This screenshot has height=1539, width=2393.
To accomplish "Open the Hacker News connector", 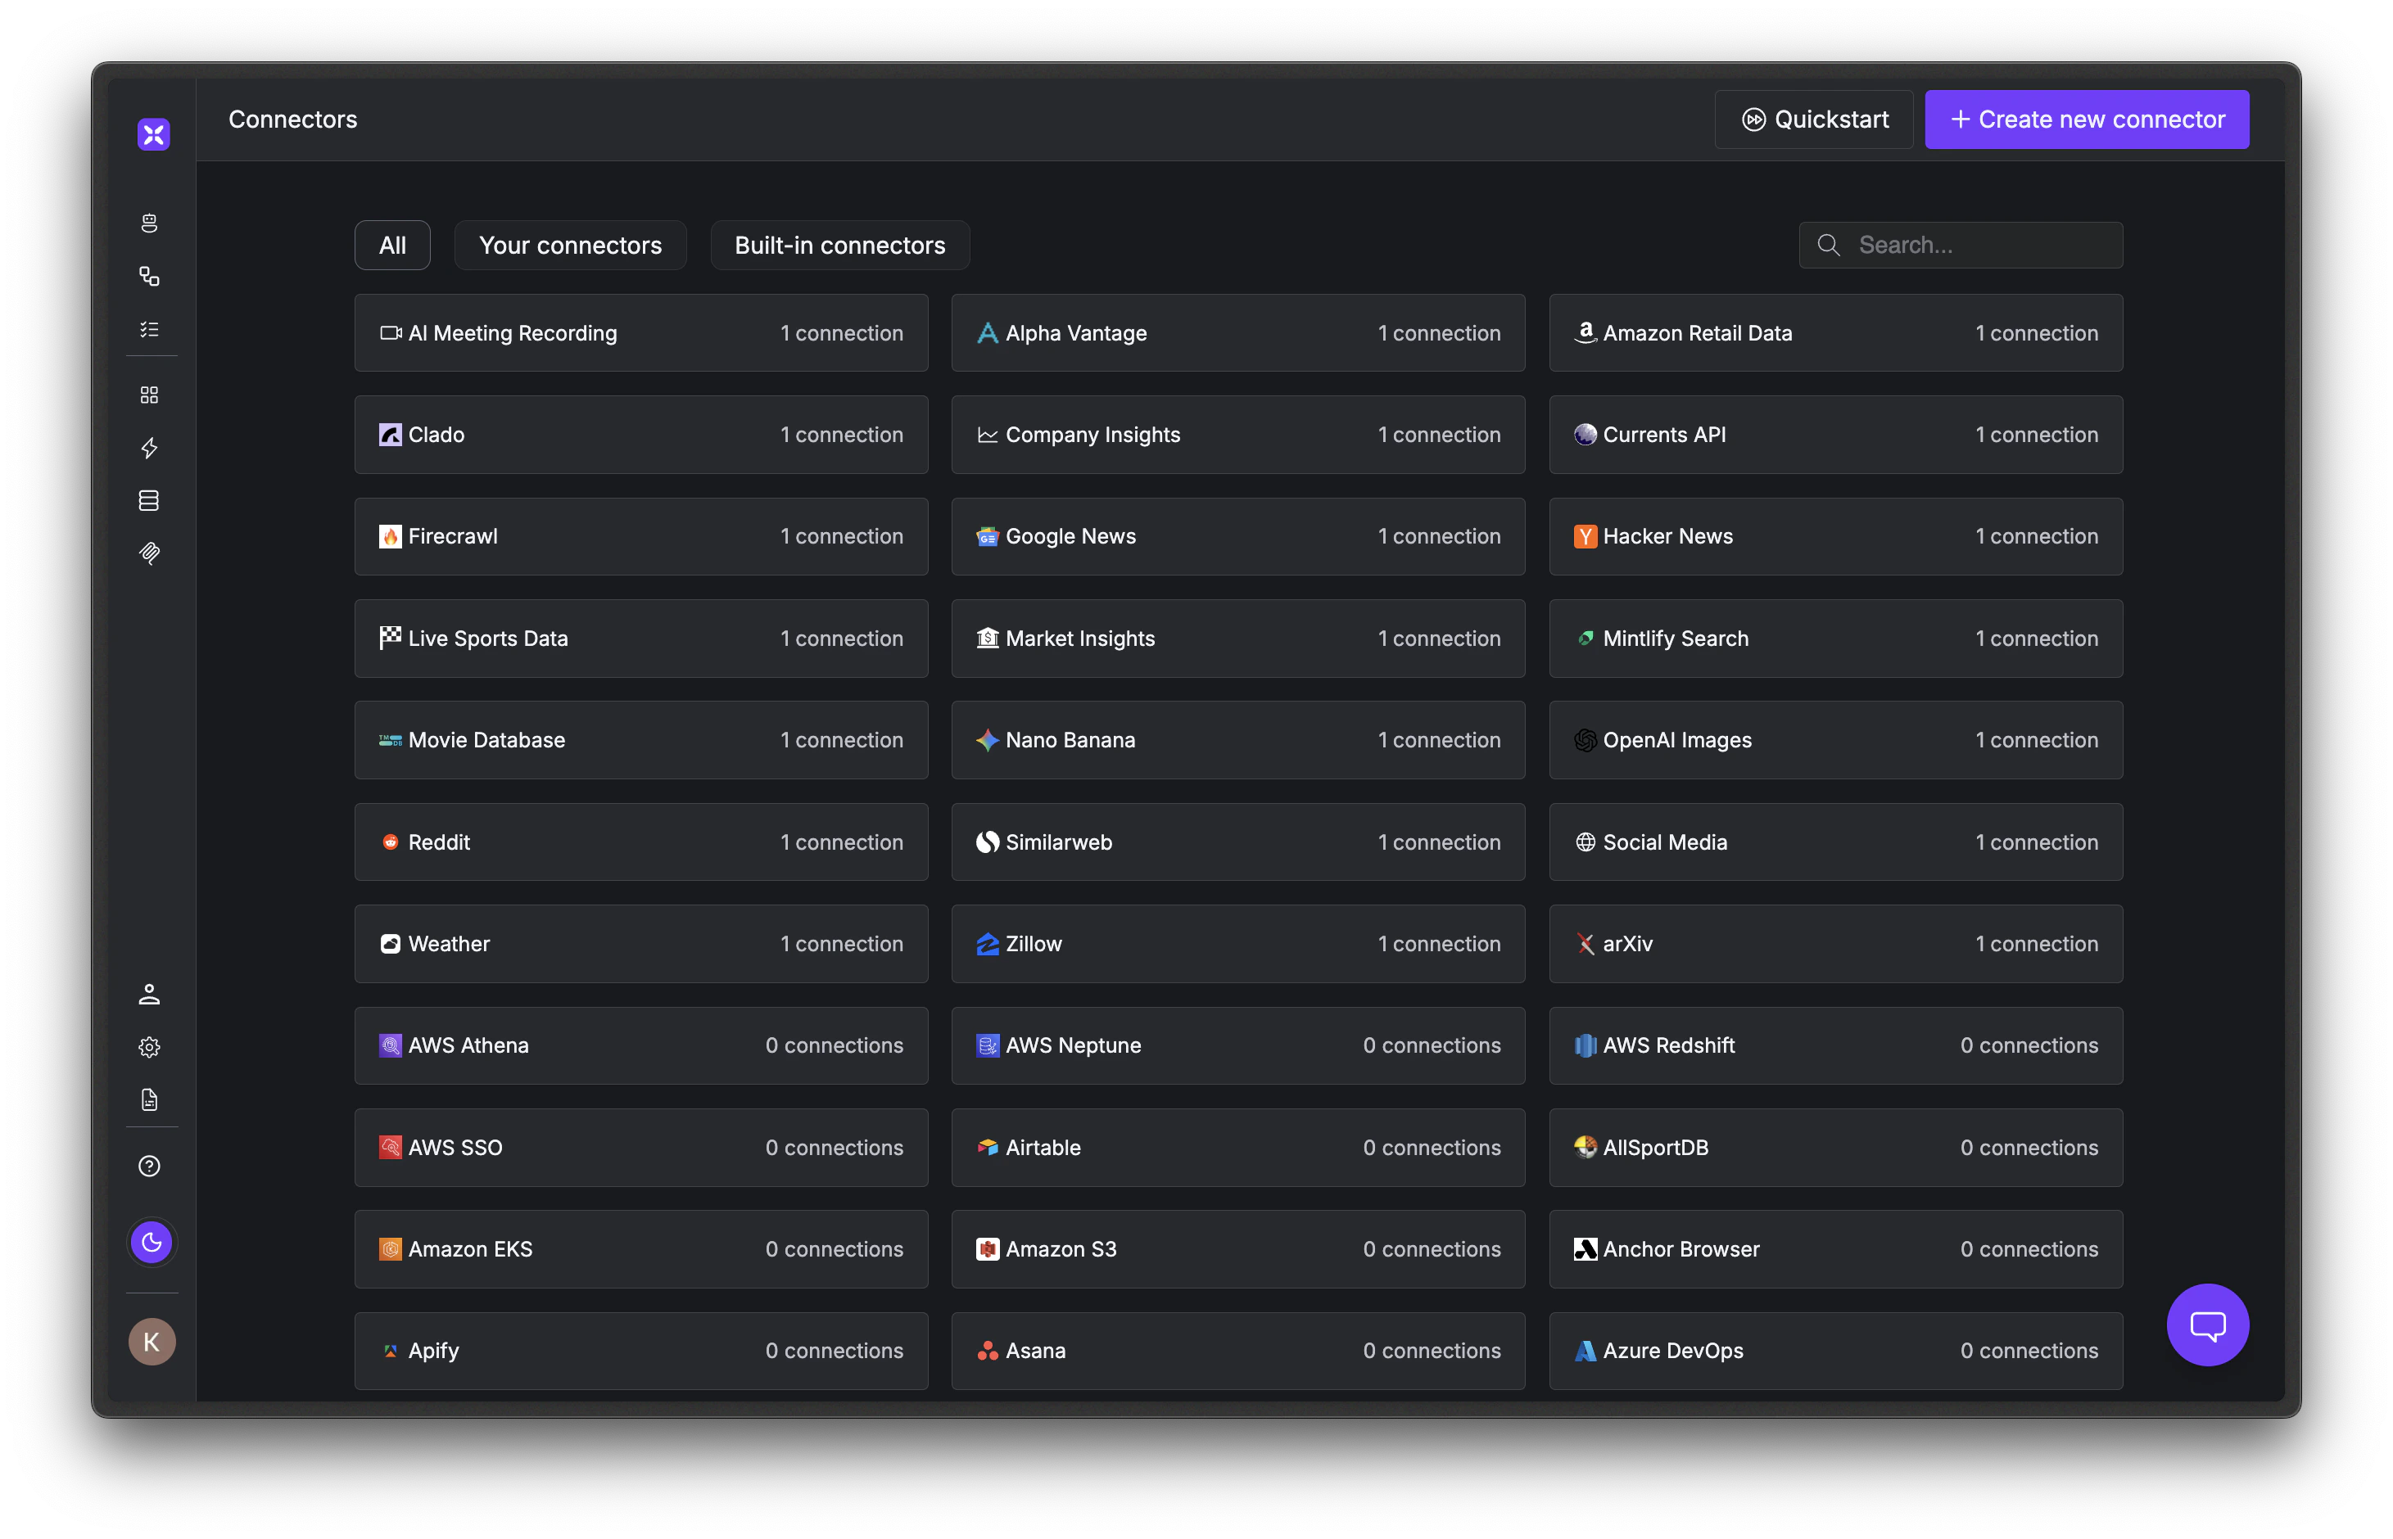I will pyautogui.click(x=1835, y=537).
